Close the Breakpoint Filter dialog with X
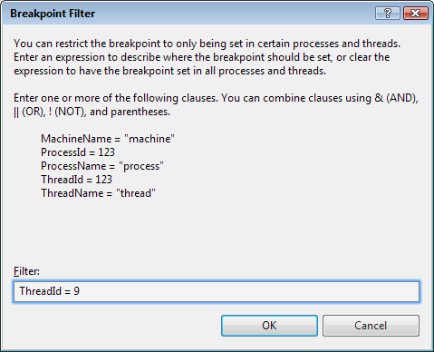 (416, 14)
